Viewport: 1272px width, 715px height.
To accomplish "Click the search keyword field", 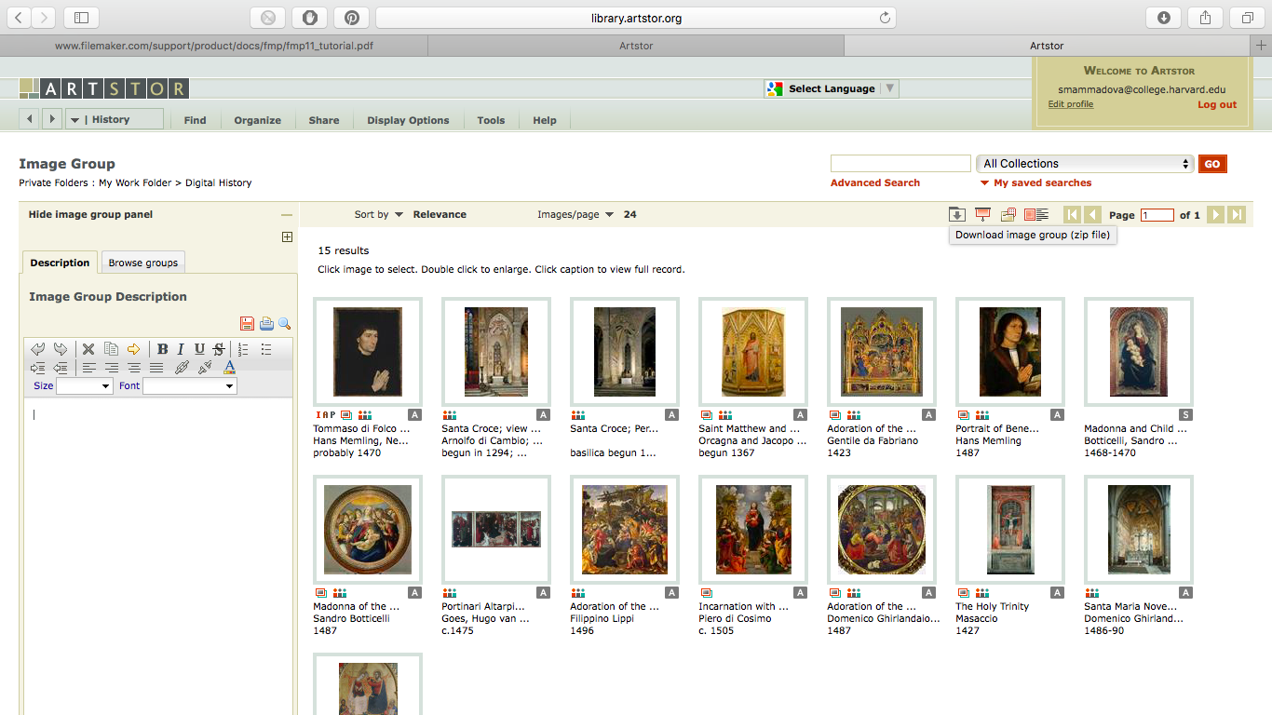I will tap(900, 164).
